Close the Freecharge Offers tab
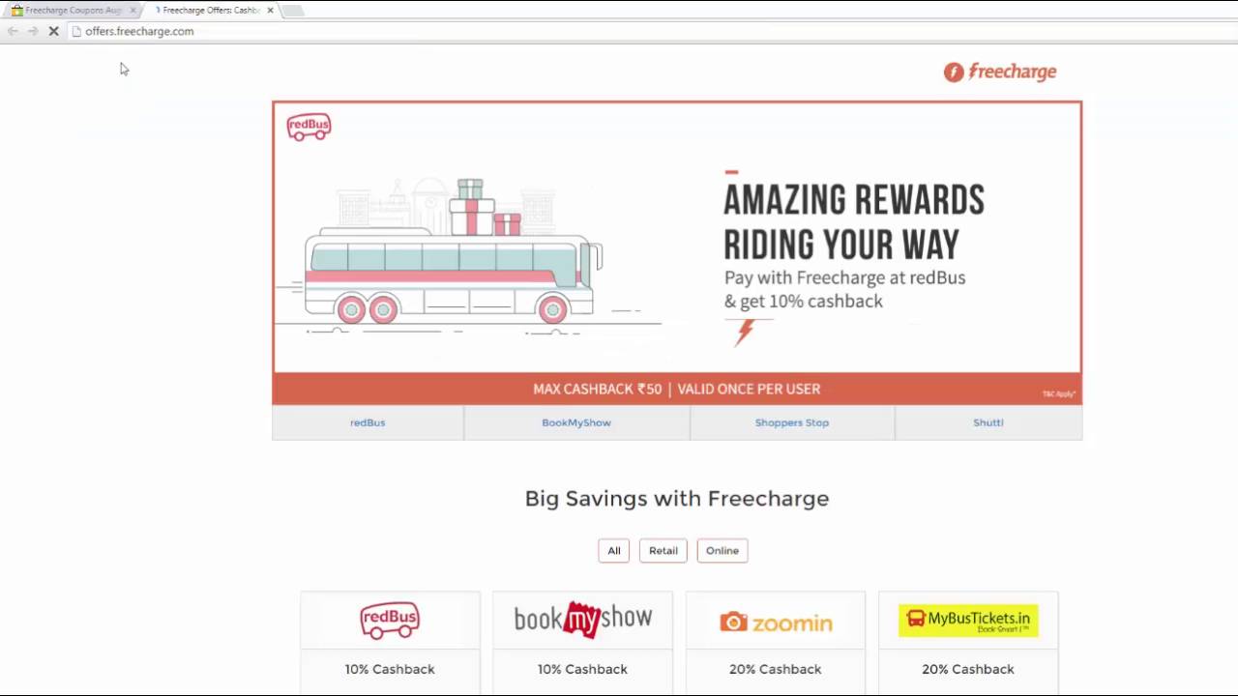 click(x=270, y=10)
